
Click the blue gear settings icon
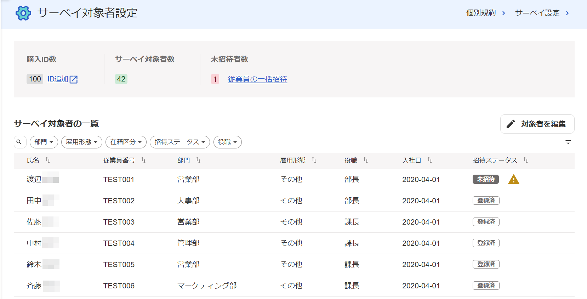point(23,13)
